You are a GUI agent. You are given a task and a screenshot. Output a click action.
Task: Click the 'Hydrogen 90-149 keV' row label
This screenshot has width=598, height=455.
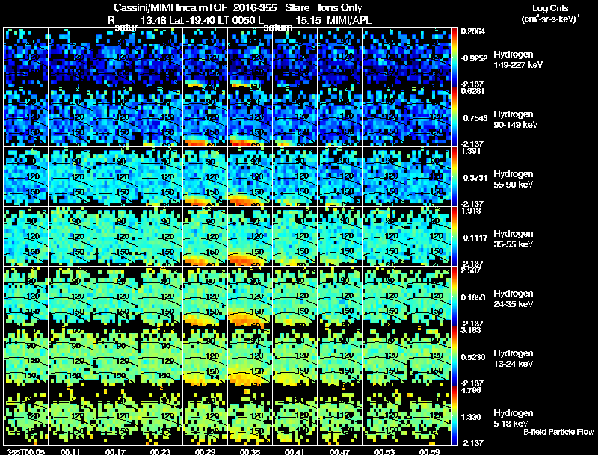tap(516, 120)
